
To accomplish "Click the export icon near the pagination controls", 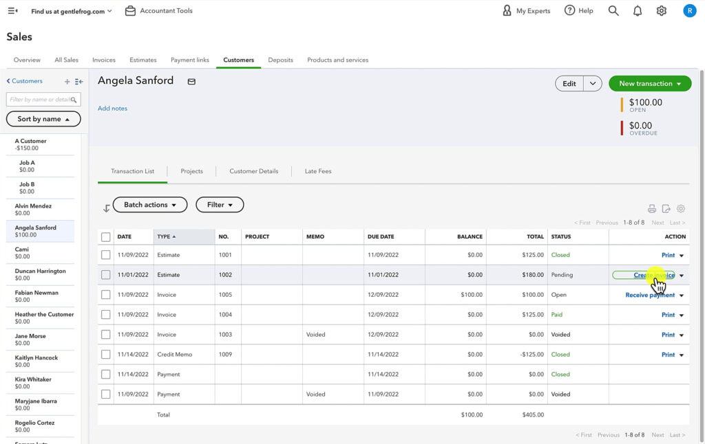I will point(666,208).
